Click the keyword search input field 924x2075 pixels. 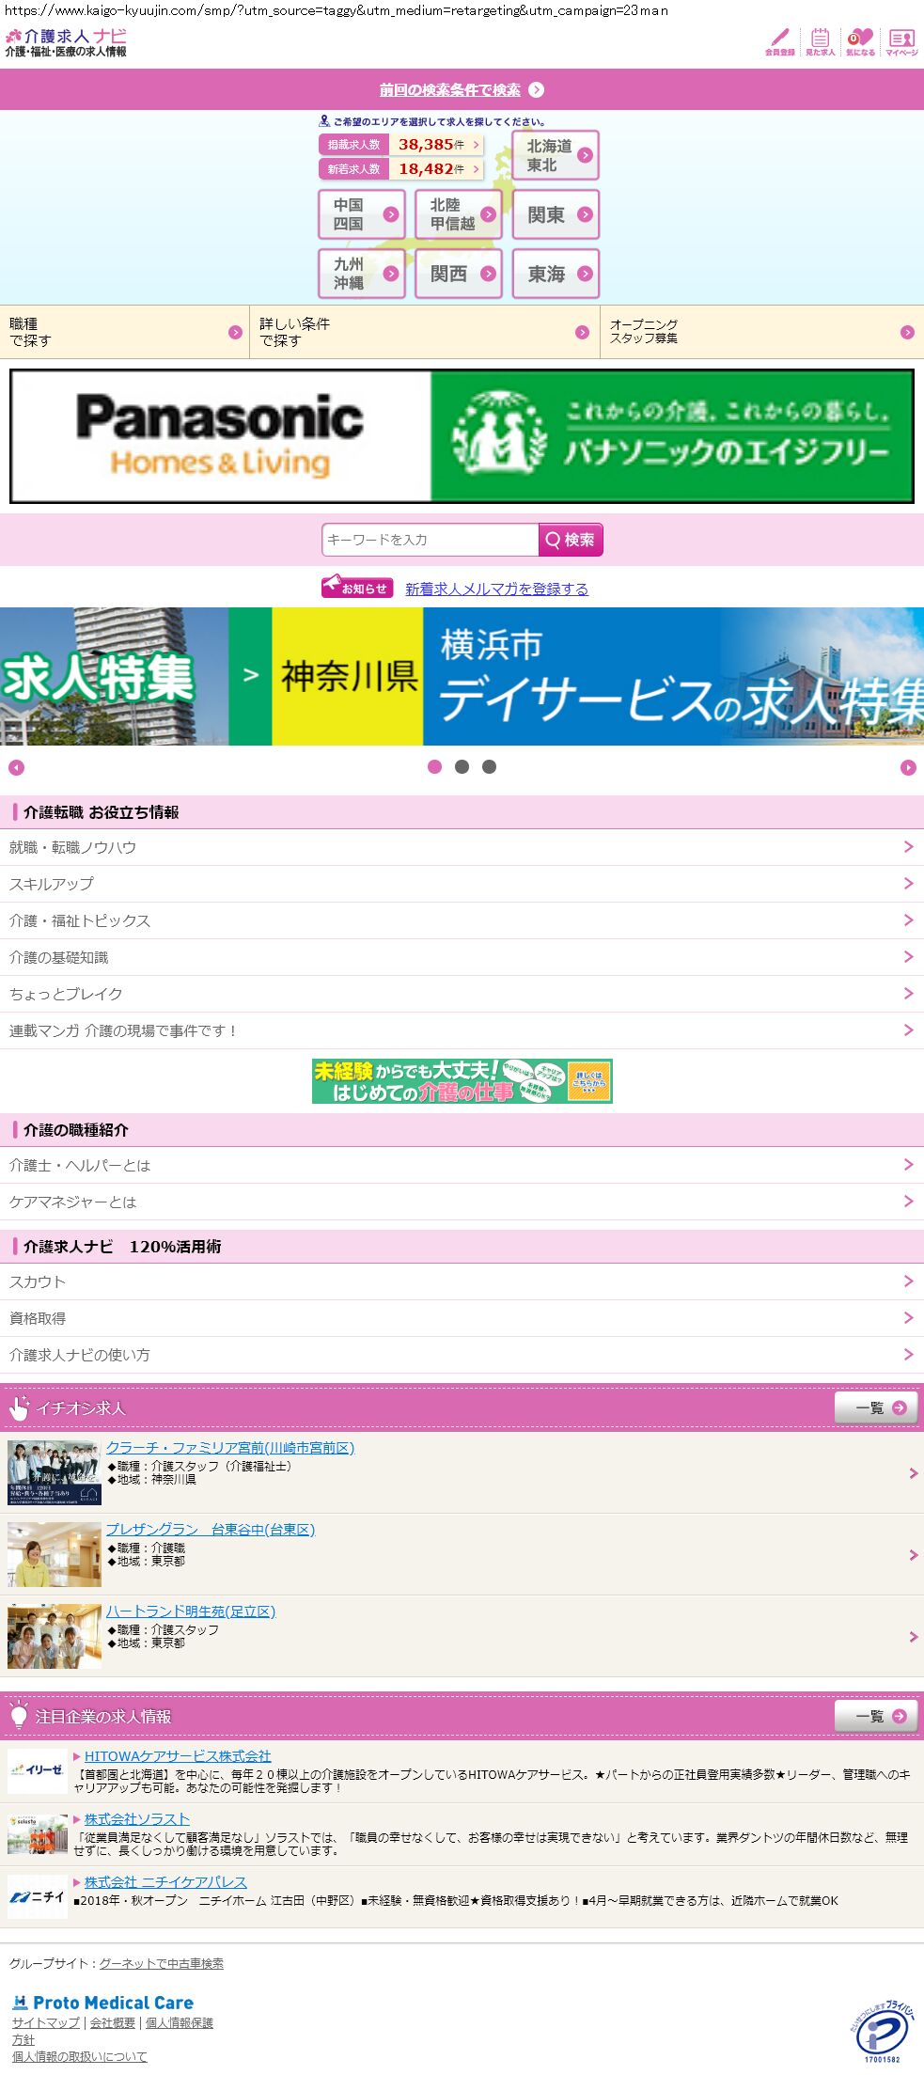pyautogui.click(x=430, y=540)
